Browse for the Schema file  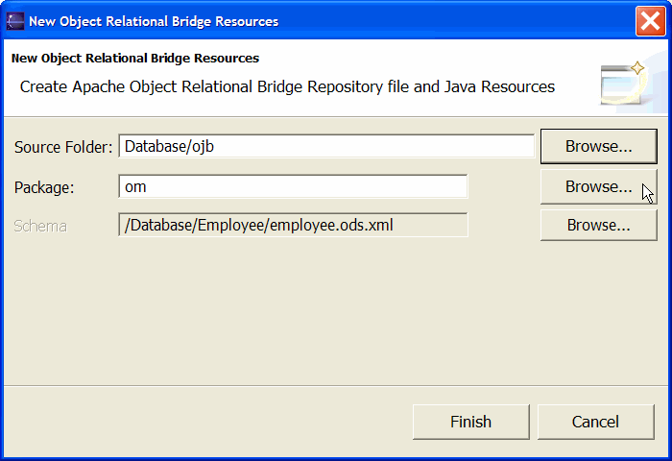point(598,225)
